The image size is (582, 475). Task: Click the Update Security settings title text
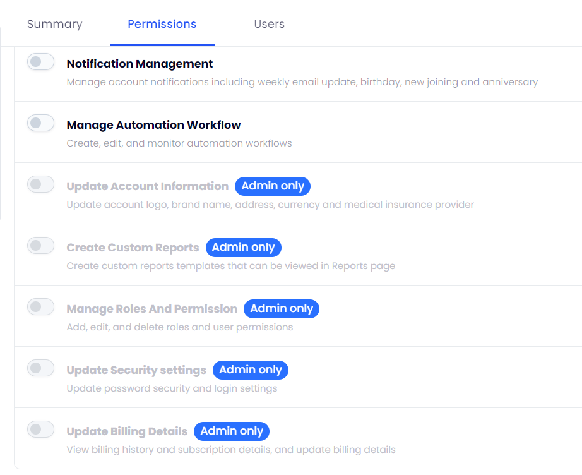136,370
